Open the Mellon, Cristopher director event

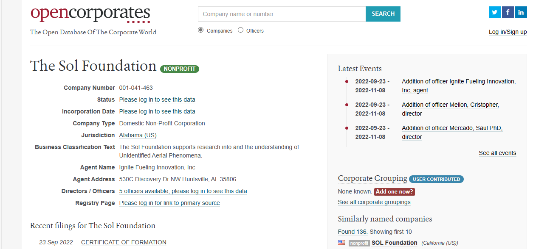(450, 109)
